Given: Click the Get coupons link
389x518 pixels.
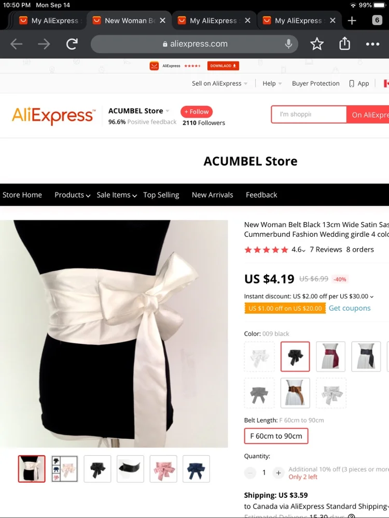Looking at the screenshot, I should tap(350, 308).
